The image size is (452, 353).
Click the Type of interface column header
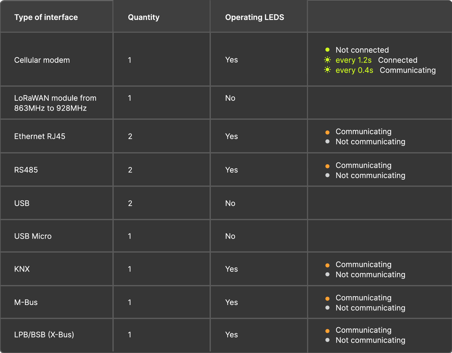coord(46,17)
